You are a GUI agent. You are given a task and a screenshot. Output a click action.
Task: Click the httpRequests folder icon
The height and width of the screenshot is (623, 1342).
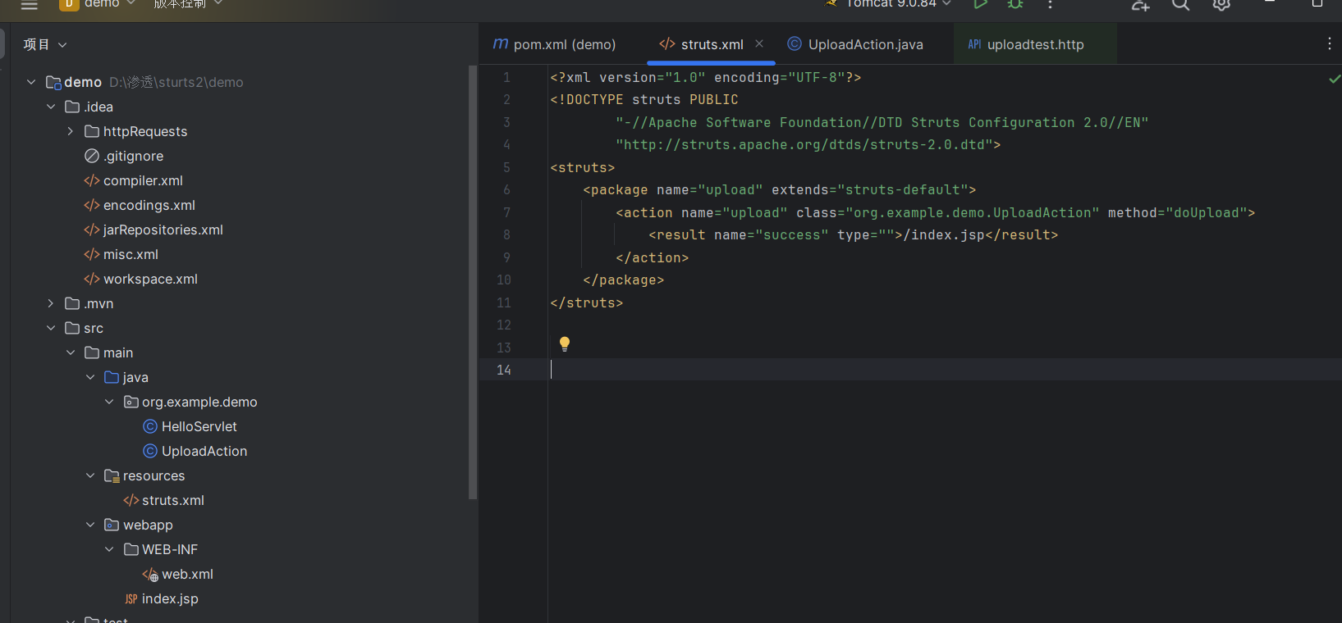(92, 131)
